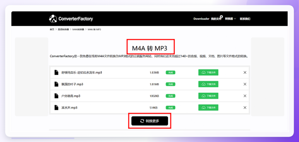Click the file count badge on 我的文件
Screen dimensions: 299x142
tap(221, 17)
